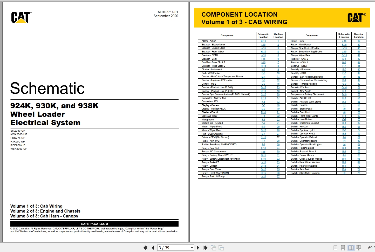Open schematic location C-4 for Module Gp - Keypad
Screen dimensions: 375x252
(x=263, y=123)
